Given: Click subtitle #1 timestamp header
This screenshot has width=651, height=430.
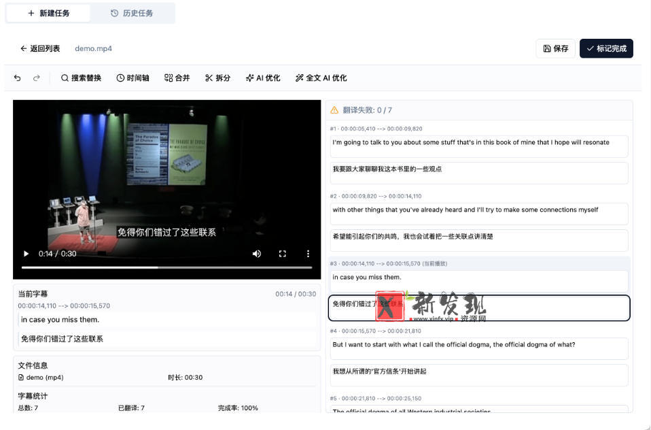Looking at the screenshot, I should pos(376,129).
